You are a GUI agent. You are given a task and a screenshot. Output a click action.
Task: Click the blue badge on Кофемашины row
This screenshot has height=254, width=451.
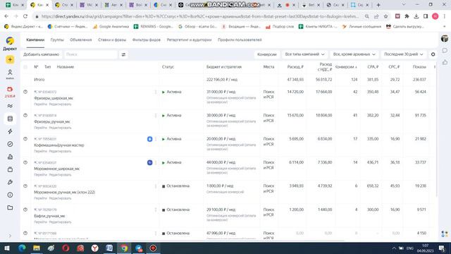[x=149, y=139]
